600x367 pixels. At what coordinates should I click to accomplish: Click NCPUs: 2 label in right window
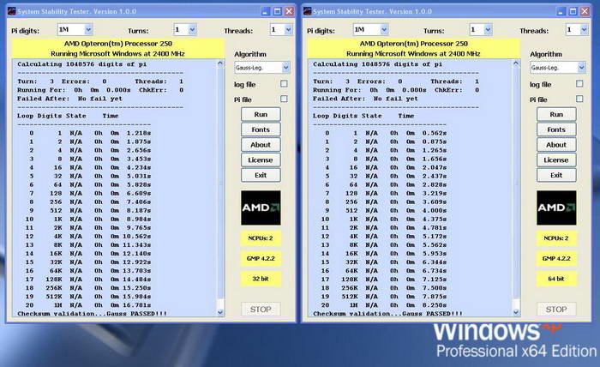(x=556, y=238)
